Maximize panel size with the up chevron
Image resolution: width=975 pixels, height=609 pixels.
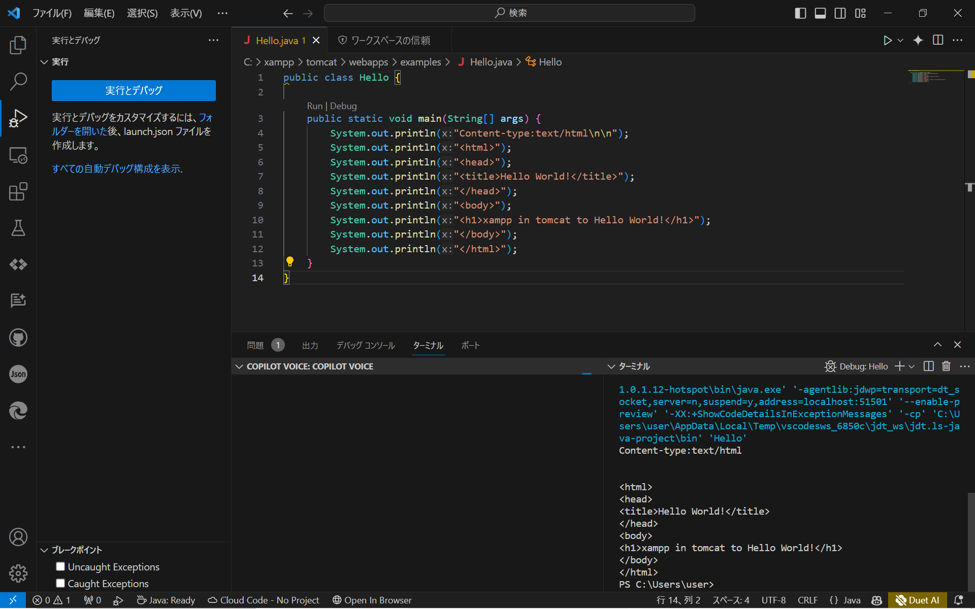click(x=937, y=345)
